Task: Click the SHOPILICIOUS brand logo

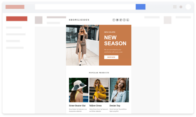Action: [79, 20]
